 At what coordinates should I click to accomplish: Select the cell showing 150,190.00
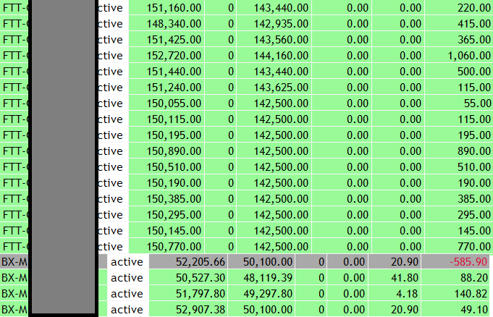point(167,183)
